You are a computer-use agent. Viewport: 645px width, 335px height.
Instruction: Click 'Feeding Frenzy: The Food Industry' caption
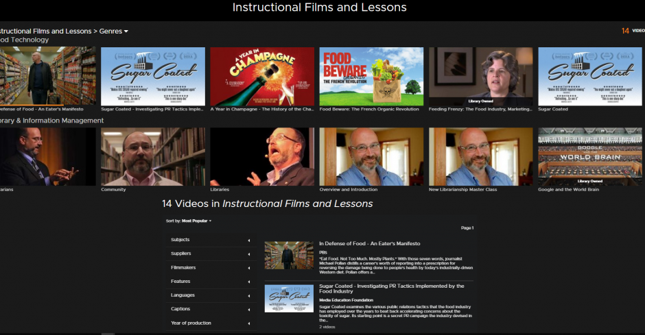click(480, 109)
